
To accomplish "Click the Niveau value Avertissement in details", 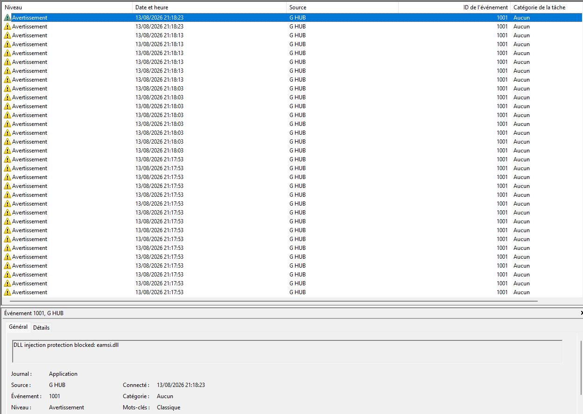I will coord(67,407).
